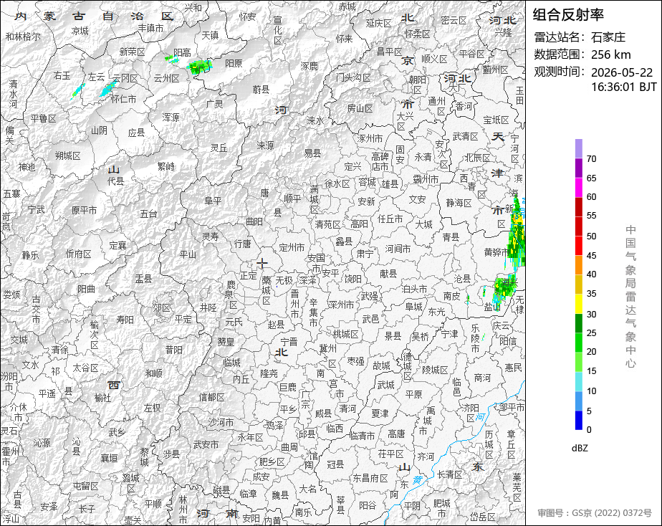Click the radar echo east of 黄骅市
Image resolution: width=662 pixels, height=526 pixels.
point(517,236)
